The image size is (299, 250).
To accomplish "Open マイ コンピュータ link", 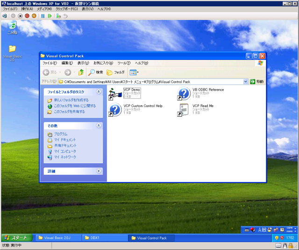I will 65,151.
